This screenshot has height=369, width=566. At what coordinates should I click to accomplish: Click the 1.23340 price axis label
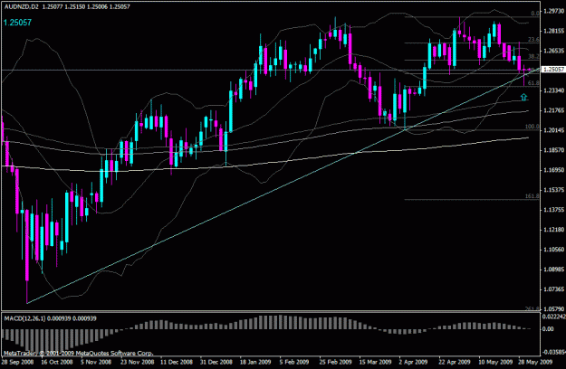(553, 90)
